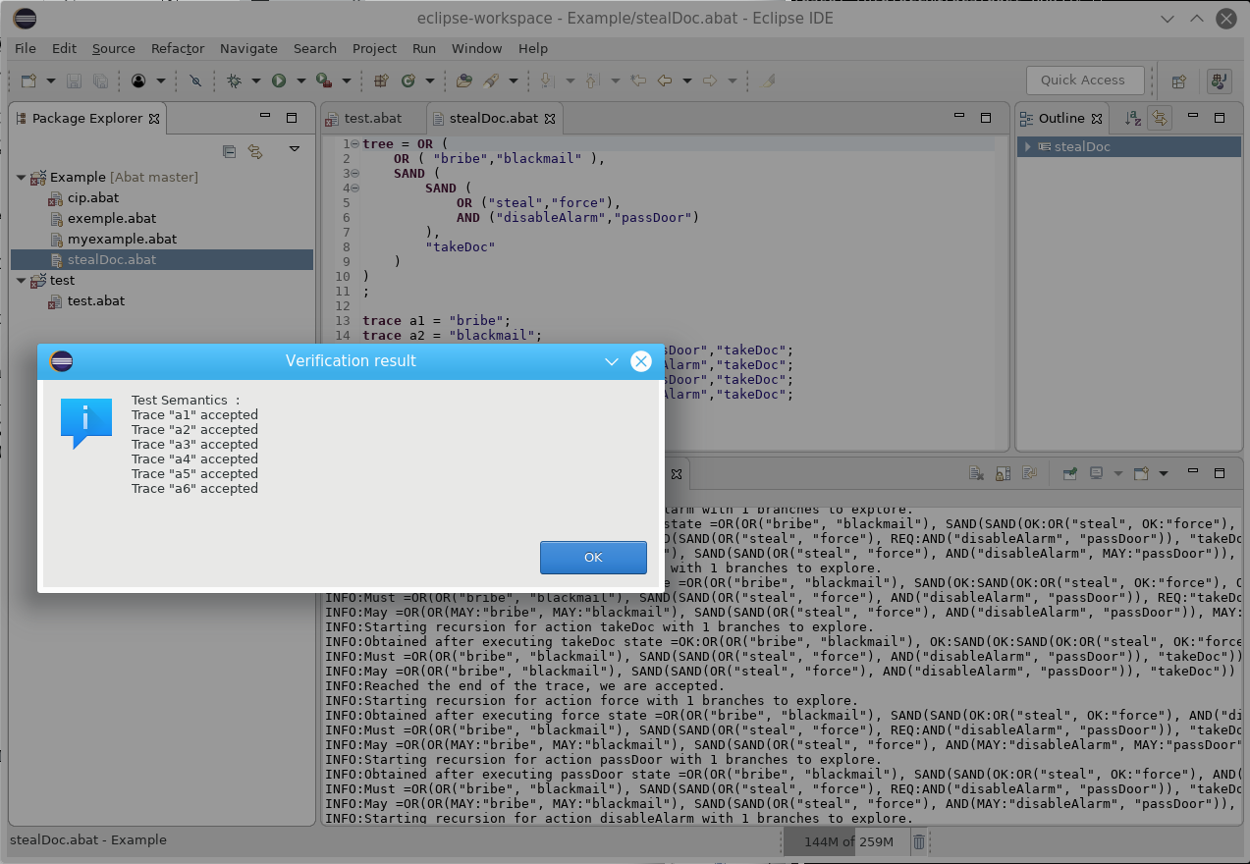This screenshot has width=1250, height=864.
Task: Open the Navigate menu
Action: 248,48
